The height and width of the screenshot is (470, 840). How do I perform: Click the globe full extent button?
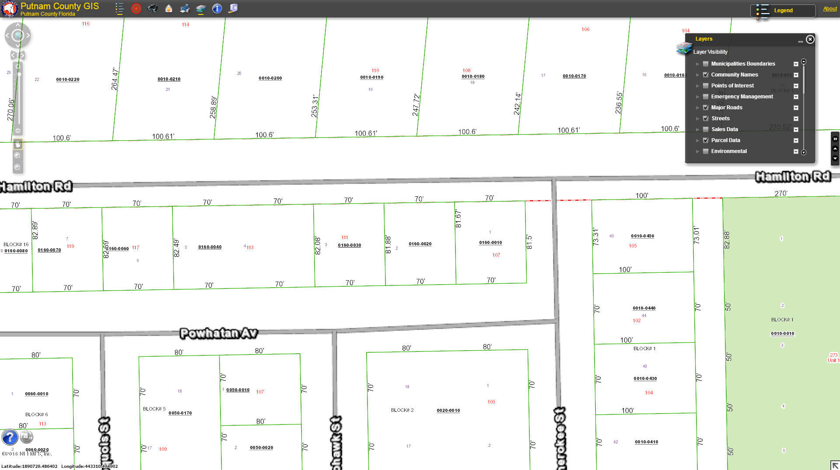point(17,36)
